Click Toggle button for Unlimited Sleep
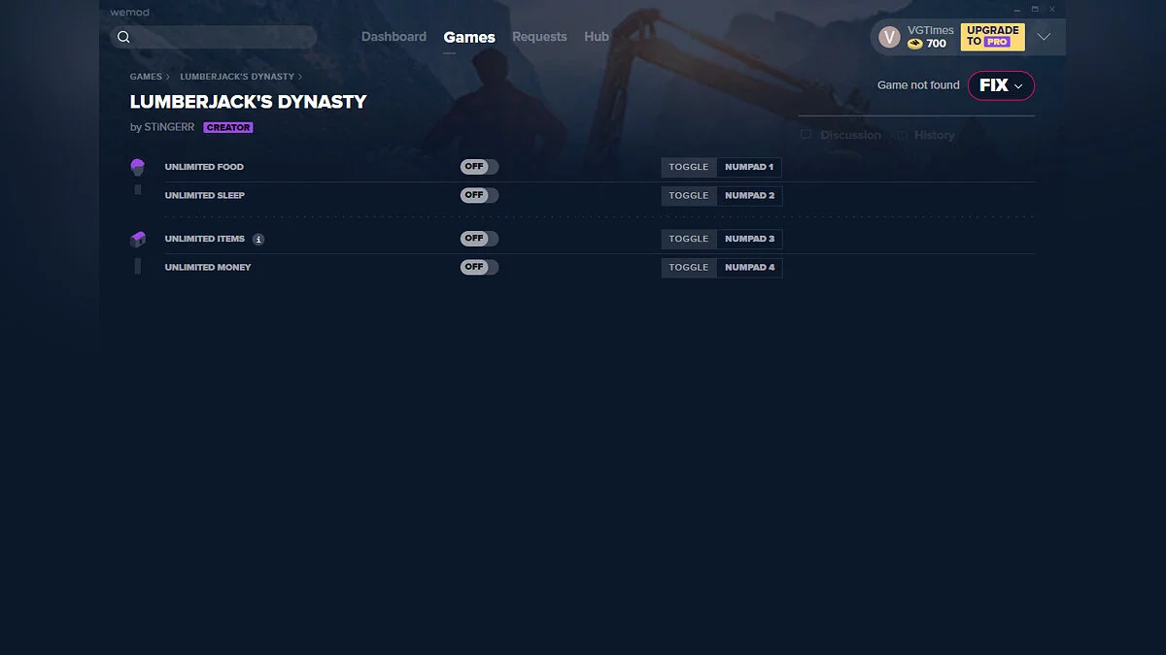 click(689, 195)
